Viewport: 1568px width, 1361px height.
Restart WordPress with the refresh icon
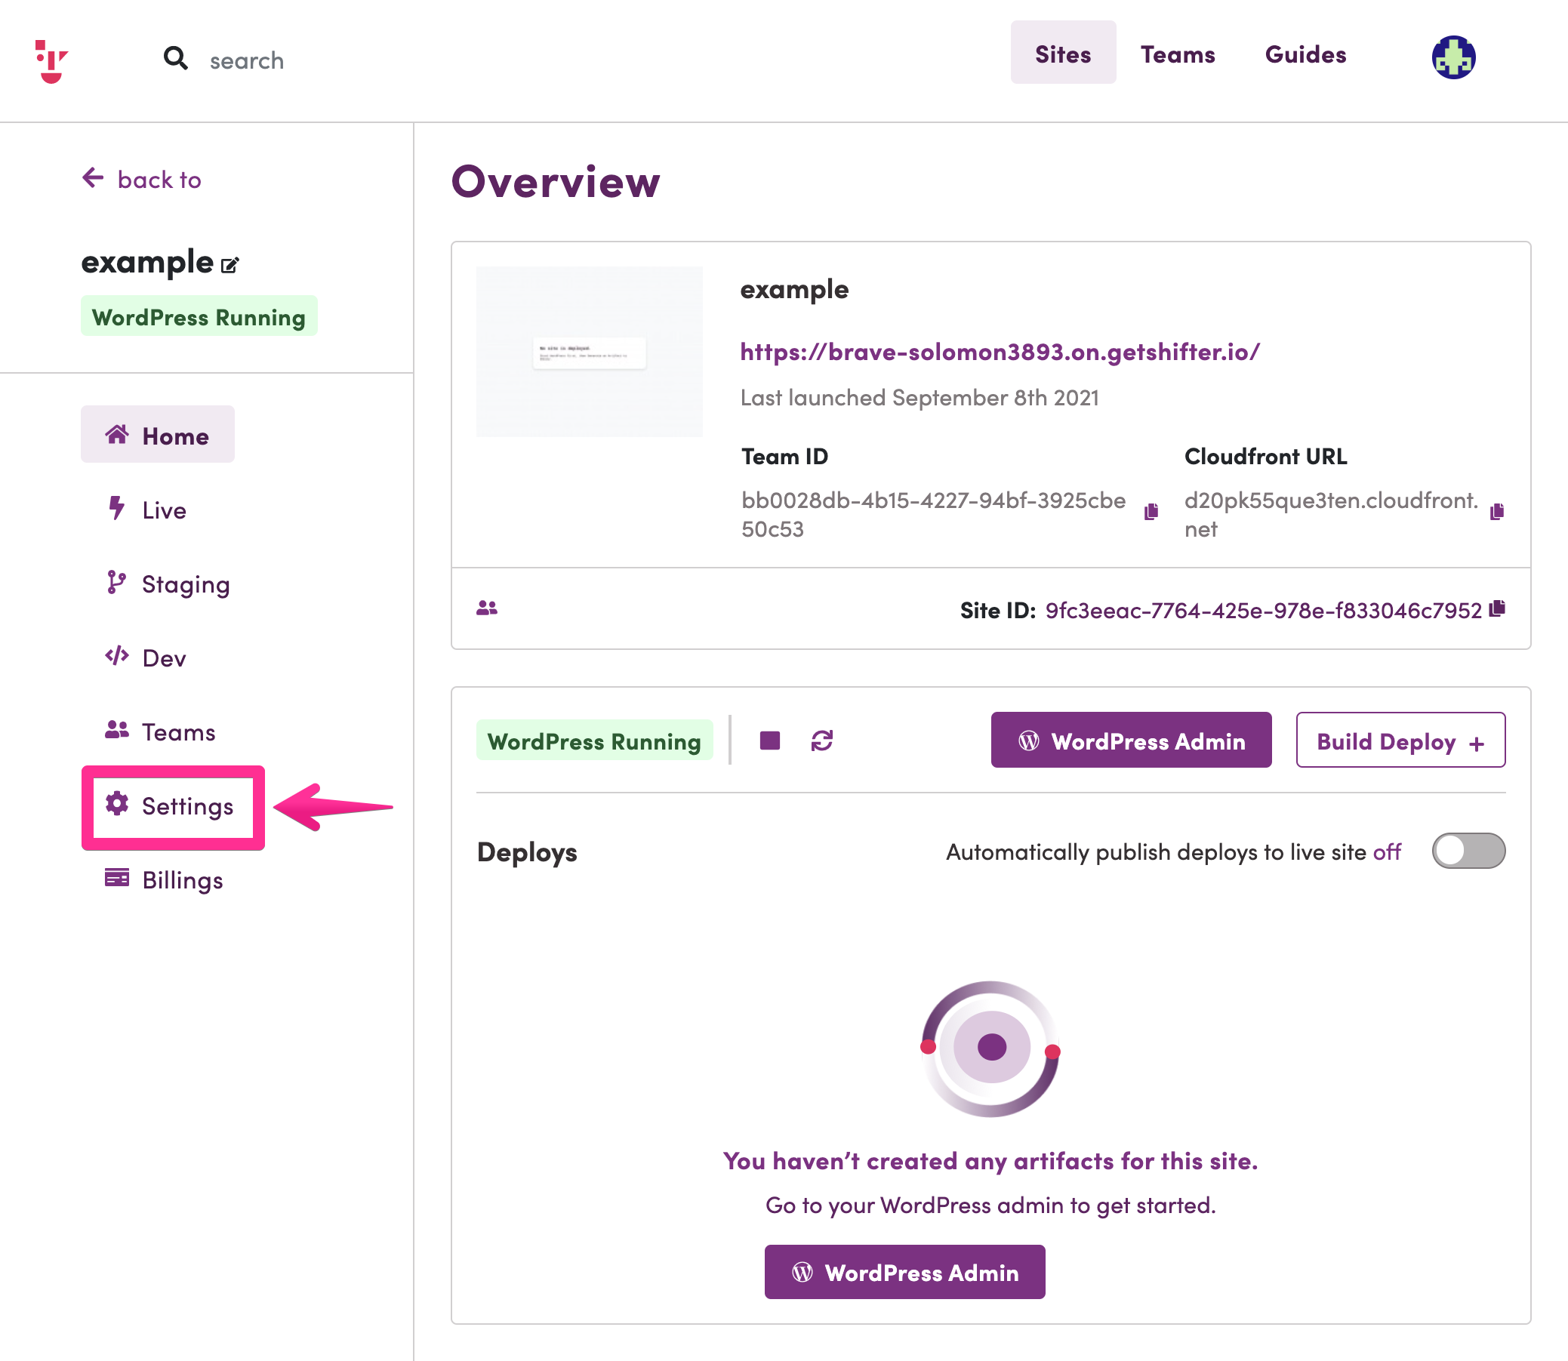pos(822,741)
